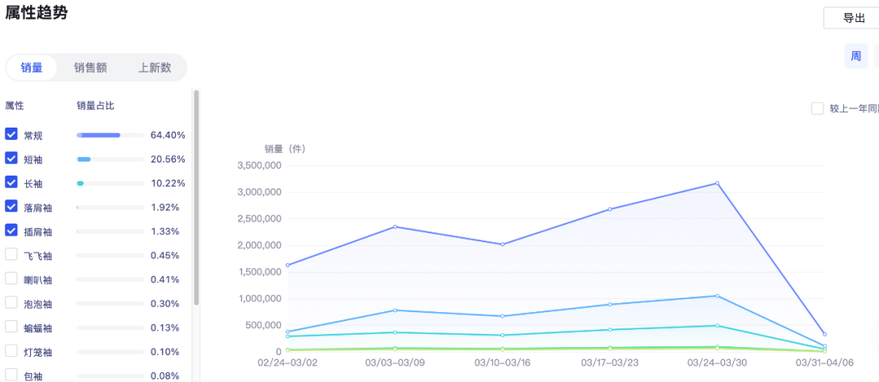Check the 泡泡袖 attribute checkbox

11,303
